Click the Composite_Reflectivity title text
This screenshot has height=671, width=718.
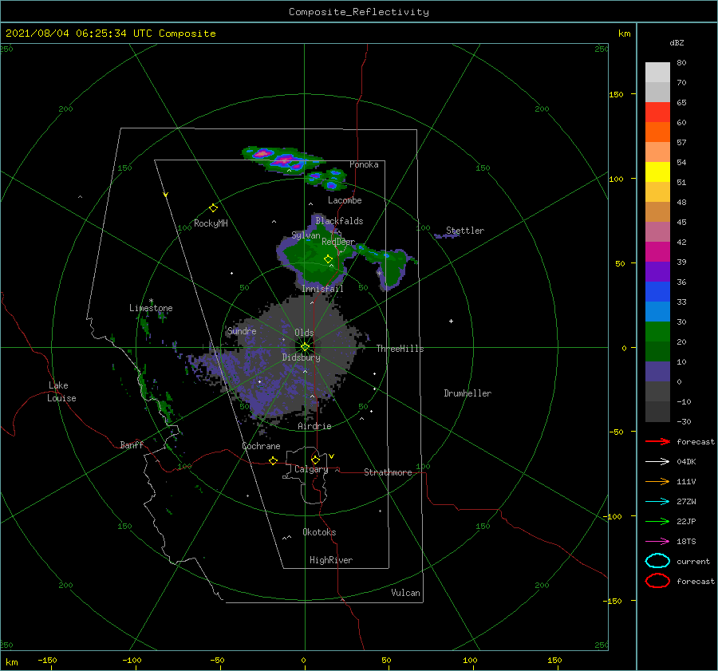(358, 12)
